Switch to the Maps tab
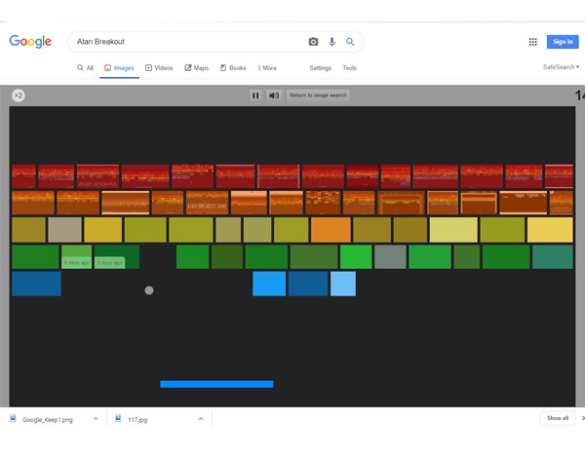 click(x=197, y=68)
